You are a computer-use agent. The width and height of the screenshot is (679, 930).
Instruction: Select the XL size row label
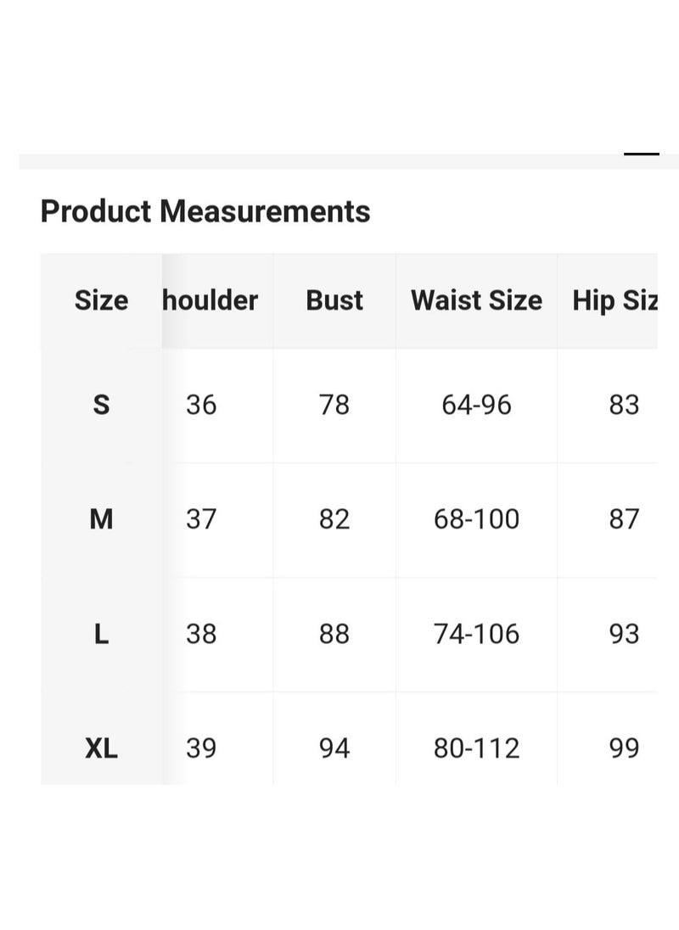pos(101,748)
